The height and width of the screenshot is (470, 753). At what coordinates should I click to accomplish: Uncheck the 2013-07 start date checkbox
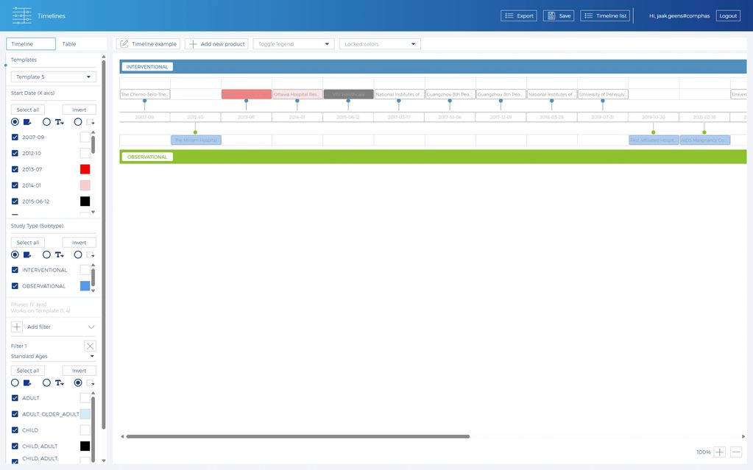click(x=15, y=169)
